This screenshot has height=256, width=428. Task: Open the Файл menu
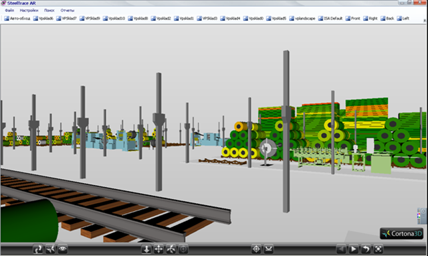pyautogui.click(x=9, y=11)
